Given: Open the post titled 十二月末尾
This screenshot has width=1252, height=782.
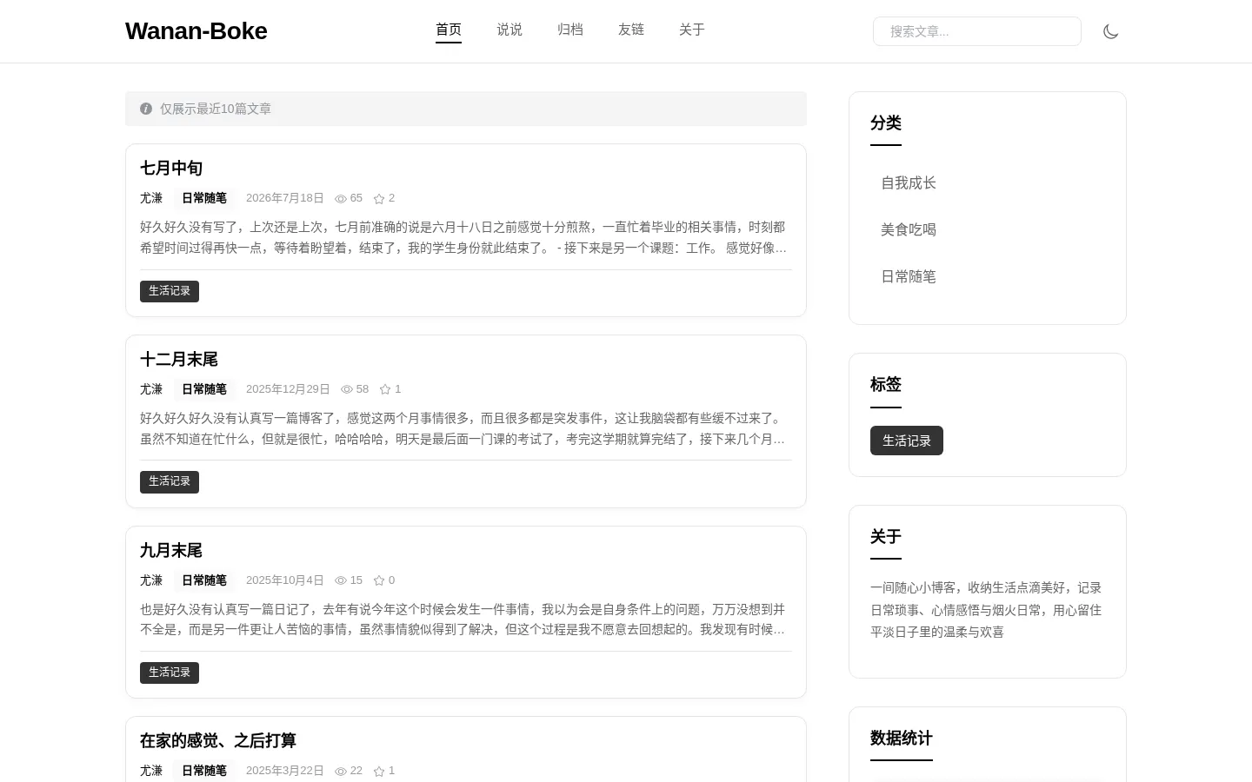Looking at the screenshot, I should pyautogui.click(x=179, y=360).
